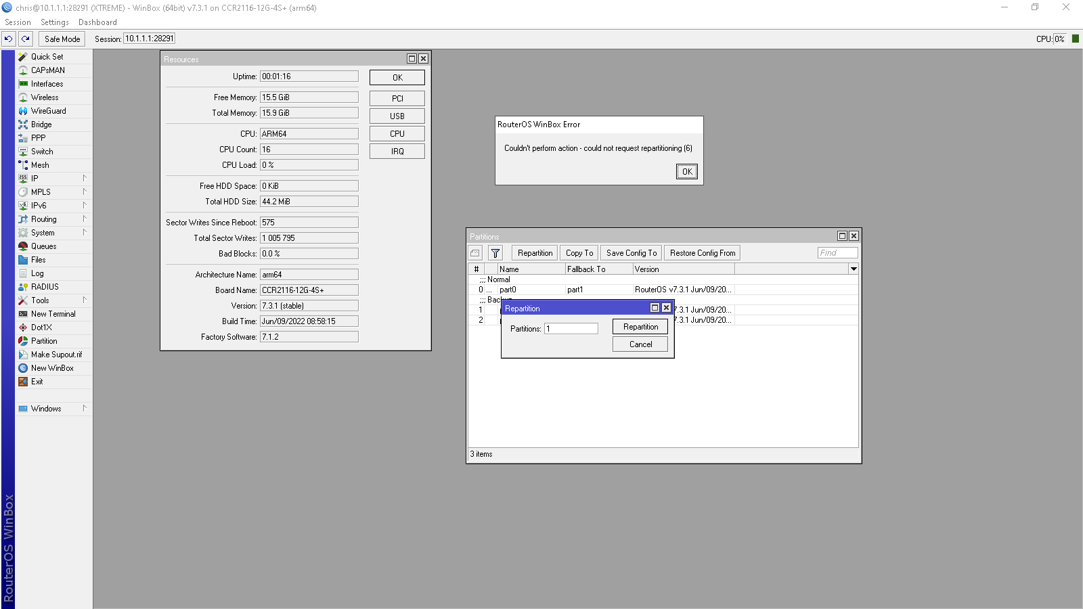Click Partitions count input field
1083x609 pixels.
coord(571,329)
